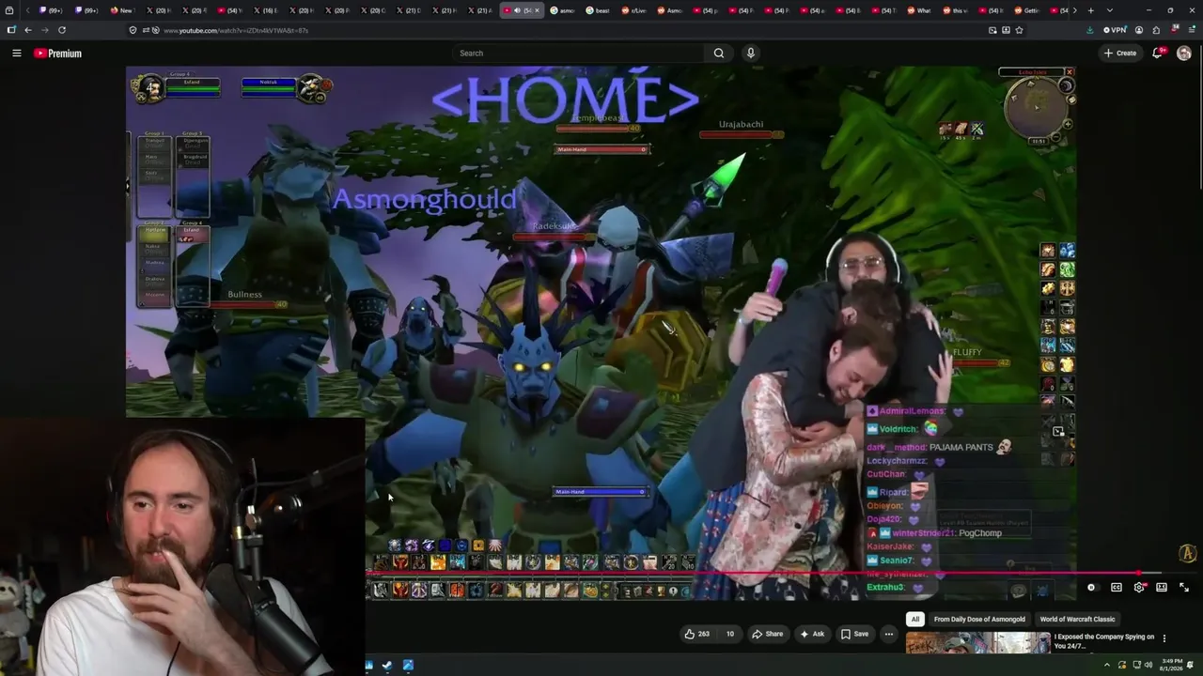Toggle closed captions in the player
Viewport: 1203px width, 676px height.
coord(1117,588)
